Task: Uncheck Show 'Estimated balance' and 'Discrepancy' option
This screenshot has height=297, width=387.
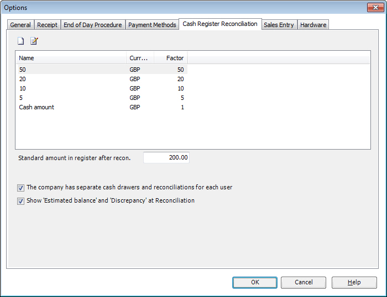Action: pyautogui.click(x=21, y=201)
